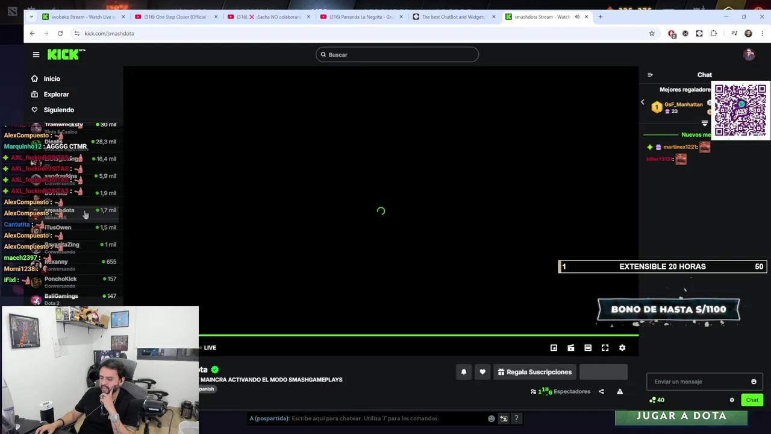This screenshot has width=771, height=434.
Task: Switch to One Step Closer YouTube tab
Action: [x=176, y=17]
